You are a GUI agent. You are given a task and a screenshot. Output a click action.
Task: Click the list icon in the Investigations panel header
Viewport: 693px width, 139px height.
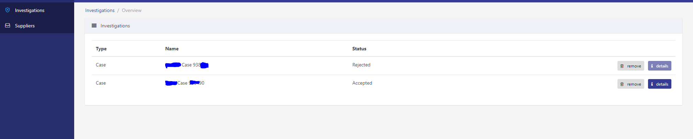(x=94, y=25)
